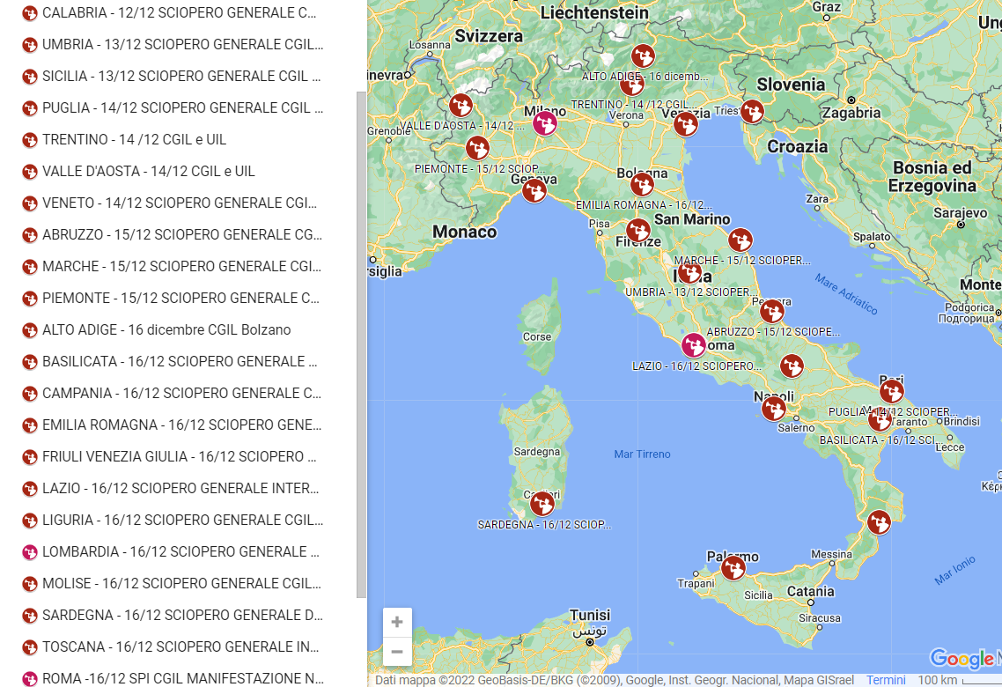This screenshot has width=1002, height=687.
Task: Click the pink Milano marker on map
Action: 545,123
